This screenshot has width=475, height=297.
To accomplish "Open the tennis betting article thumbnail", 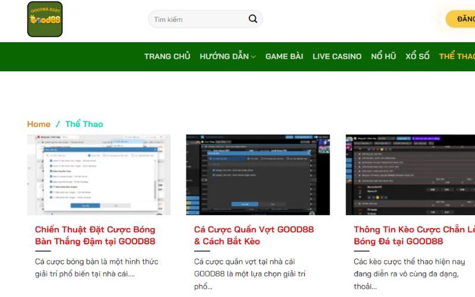I will (258, 175).
